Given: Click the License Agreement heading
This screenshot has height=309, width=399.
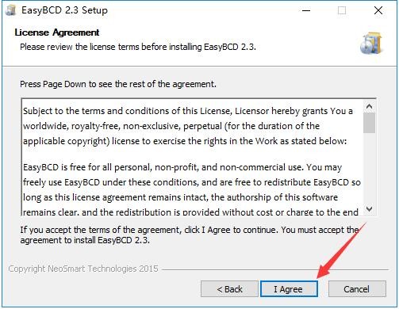Looking at the screenshot, I should (x=57, y=32).
